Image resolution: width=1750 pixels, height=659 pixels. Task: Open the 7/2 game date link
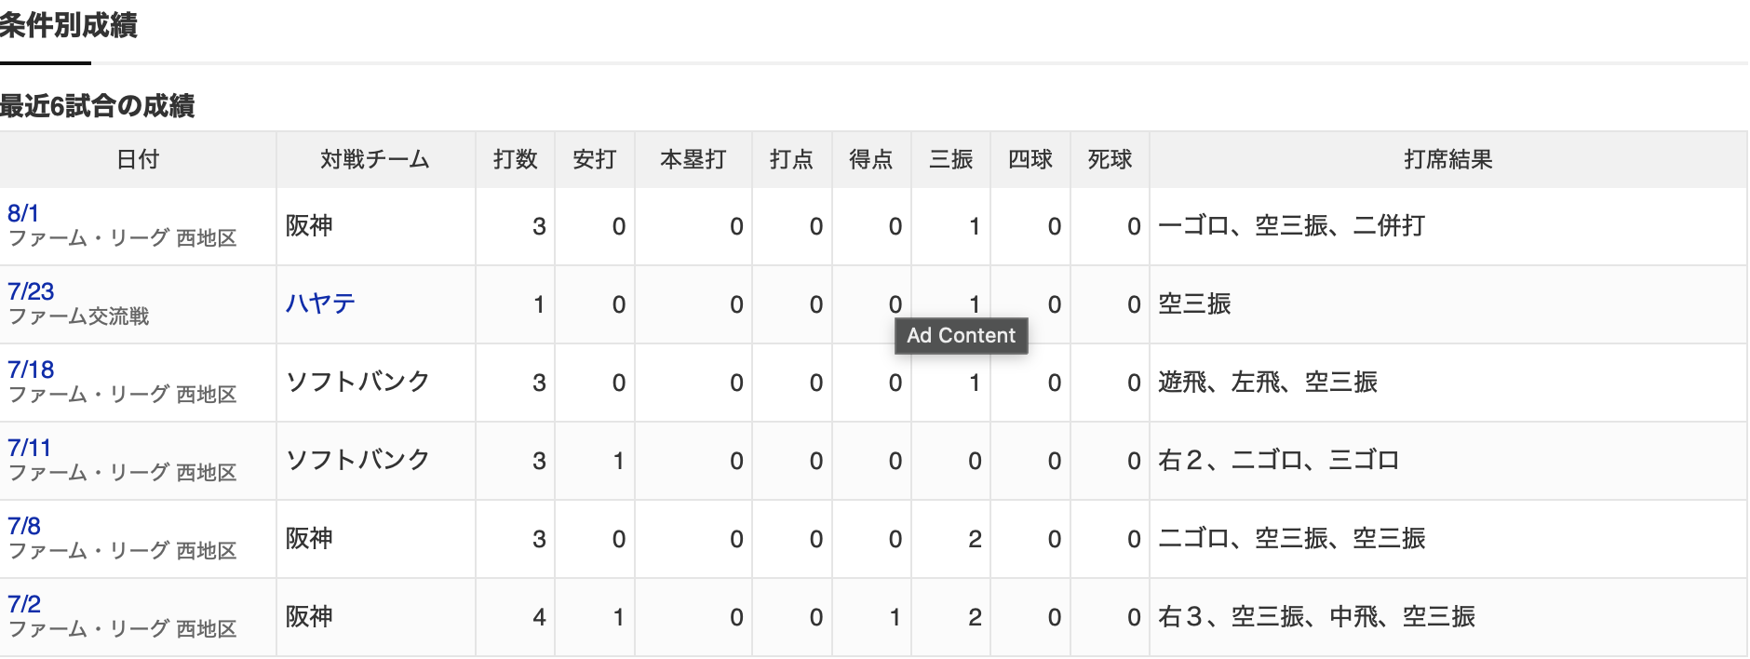click(24, 604)
